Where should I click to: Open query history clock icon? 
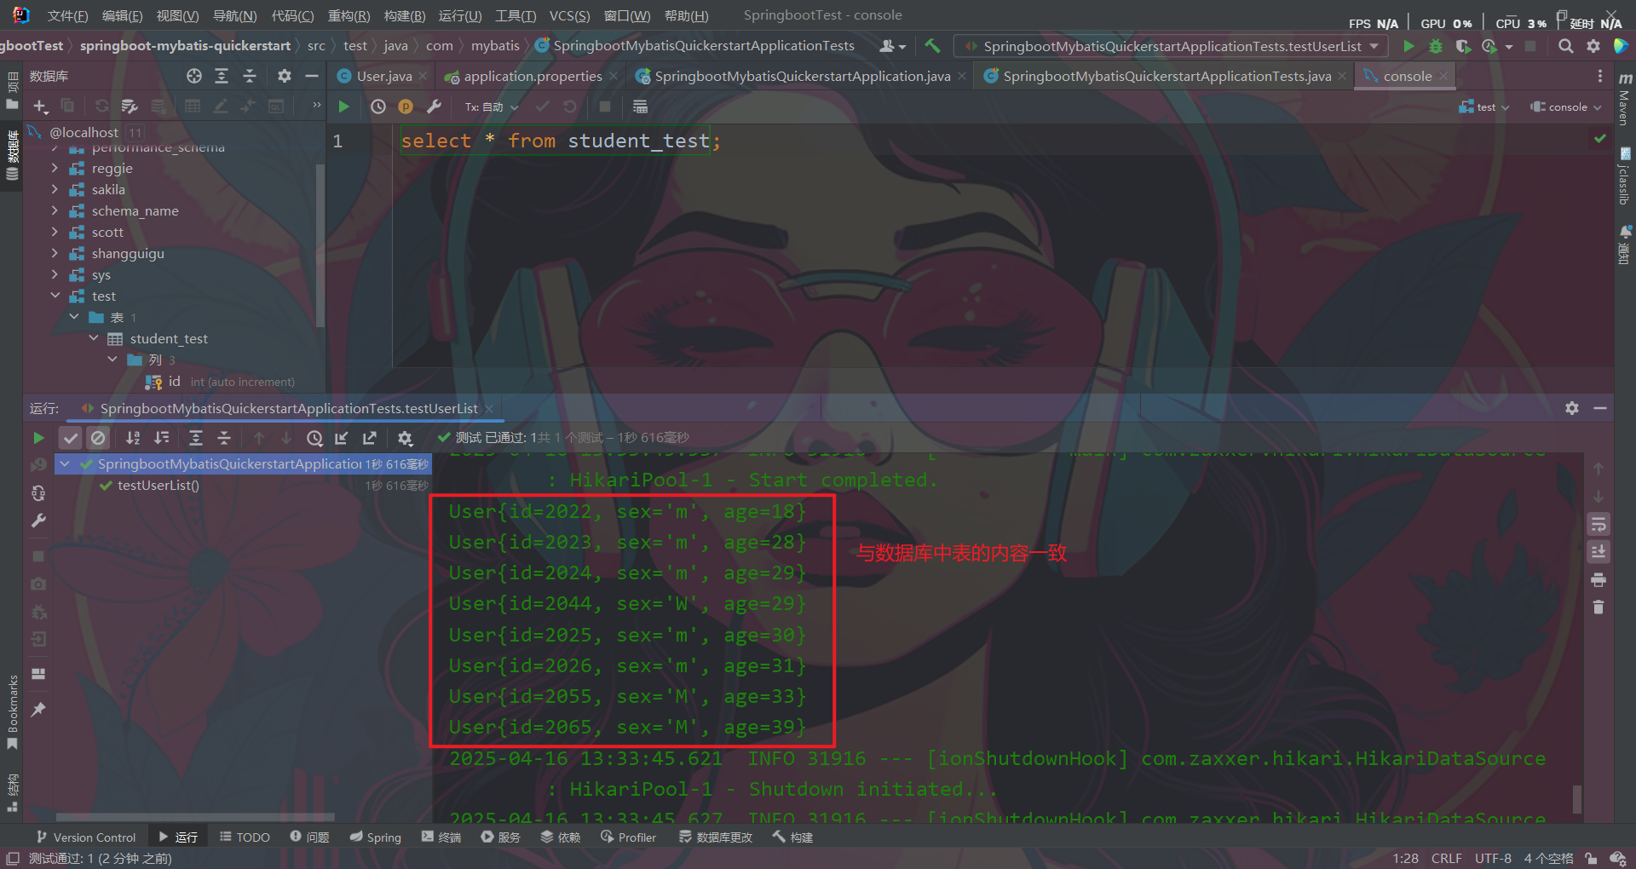point(378,106)
